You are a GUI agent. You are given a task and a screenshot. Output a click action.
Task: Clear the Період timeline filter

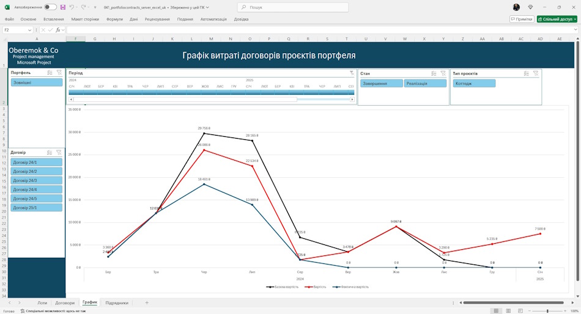(352, 73)
